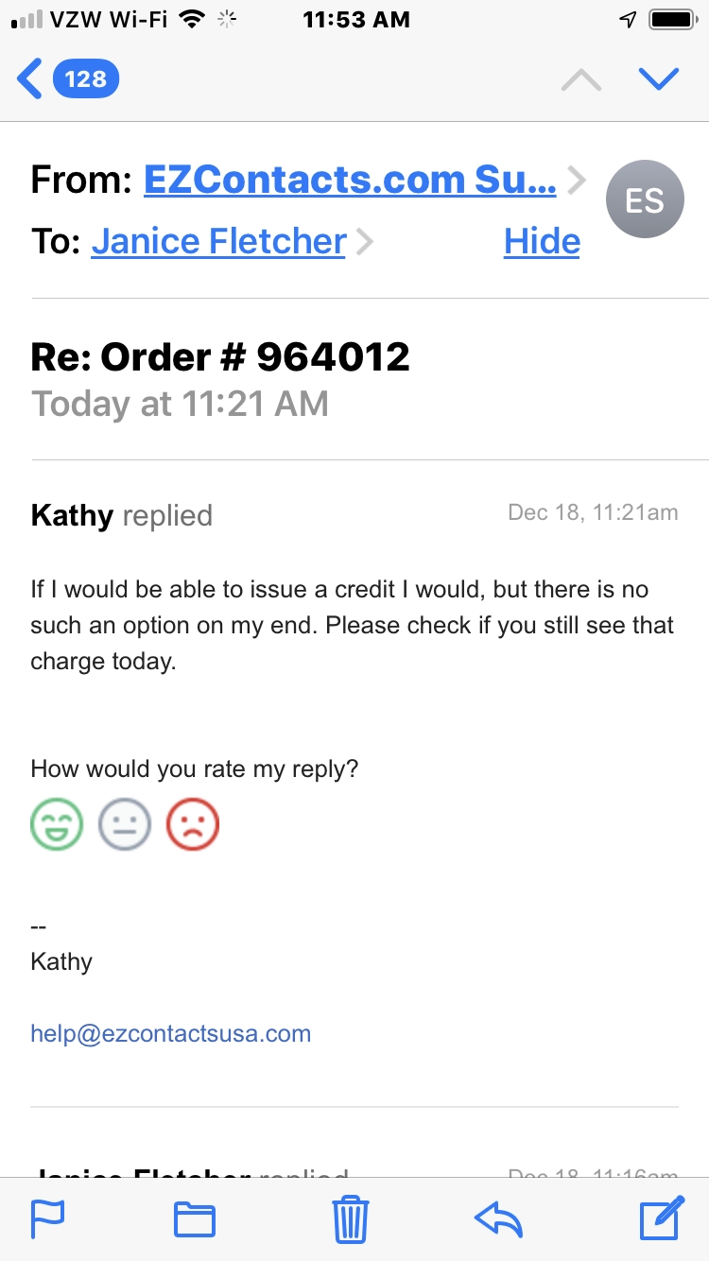
Task: Open sender EZContacts.com Support link
Action: point(350,180)
